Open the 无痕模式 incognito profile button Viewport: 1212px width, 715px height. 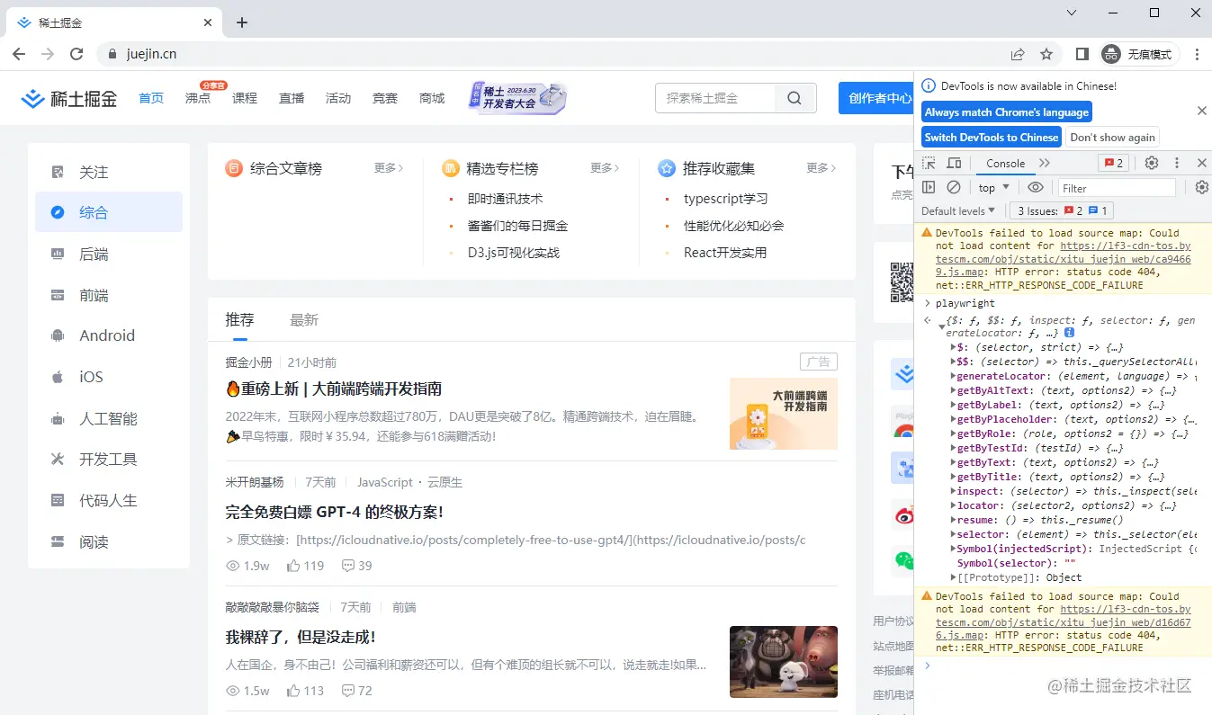1139,54
